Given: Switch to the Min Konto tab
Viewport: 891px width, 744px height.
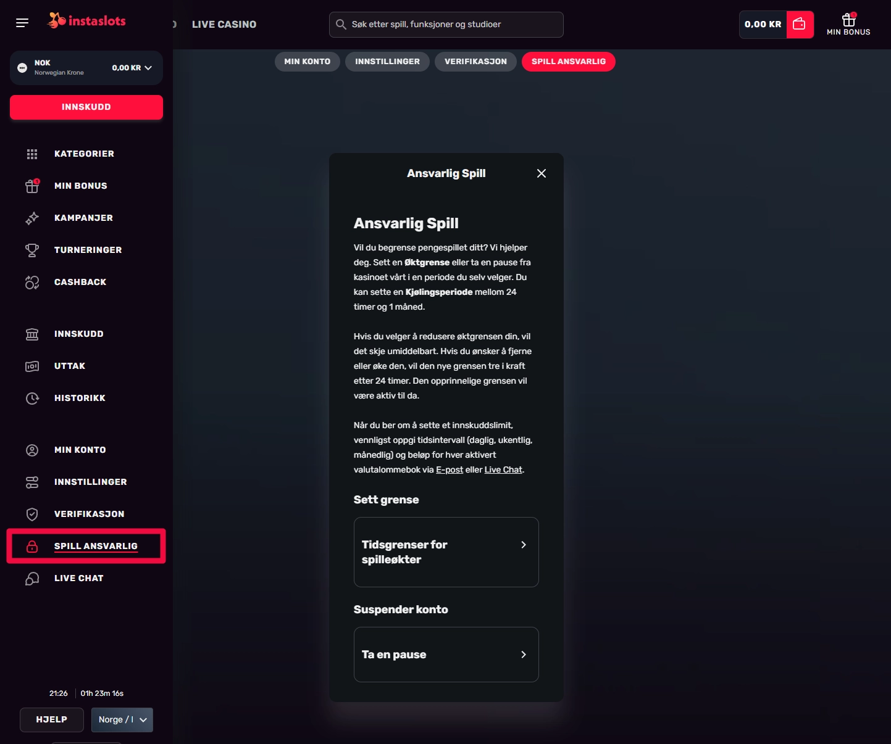Looking at the screenshot, I should click(307, 62).
